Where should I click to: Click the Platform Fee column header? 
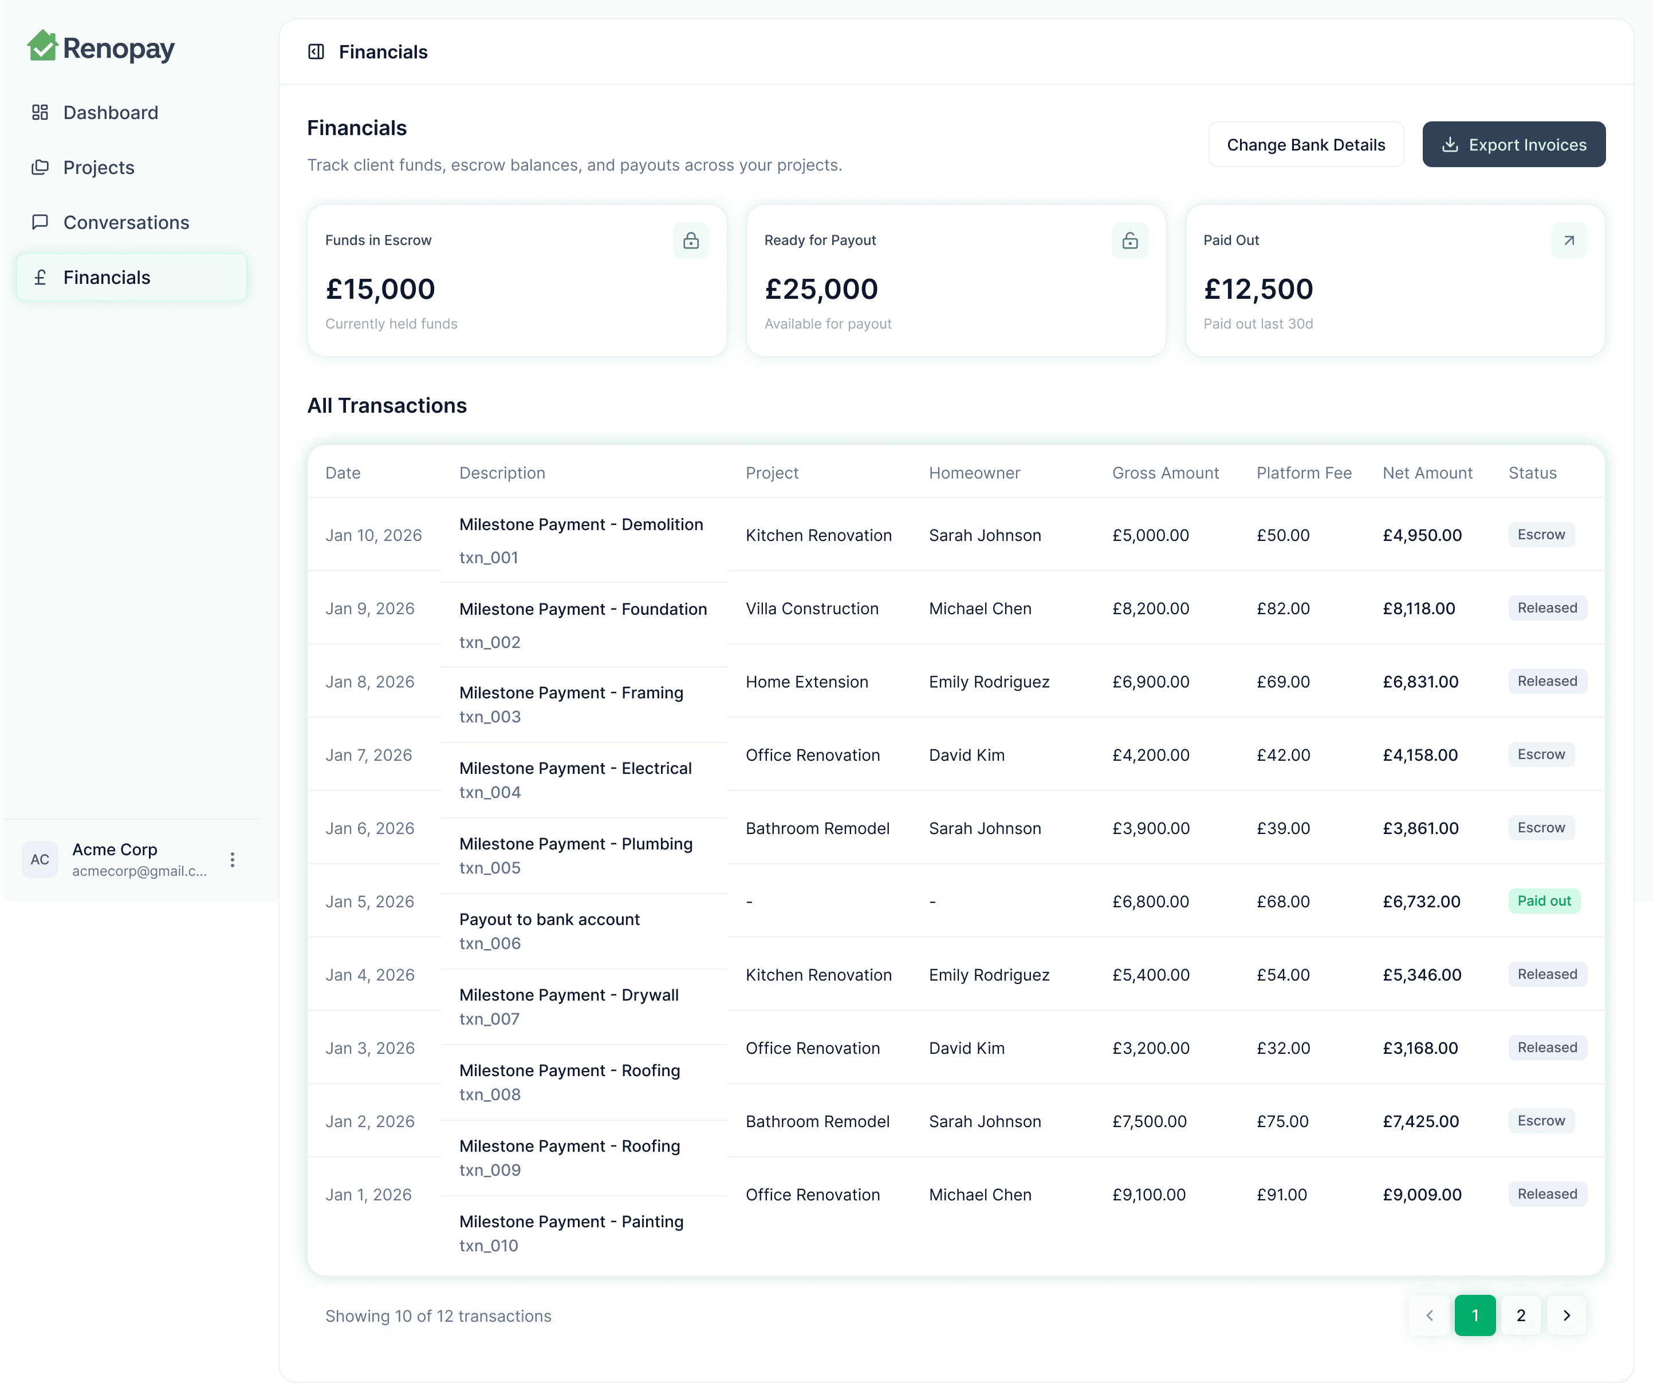pyautogui.click(x=1304, y=473)
